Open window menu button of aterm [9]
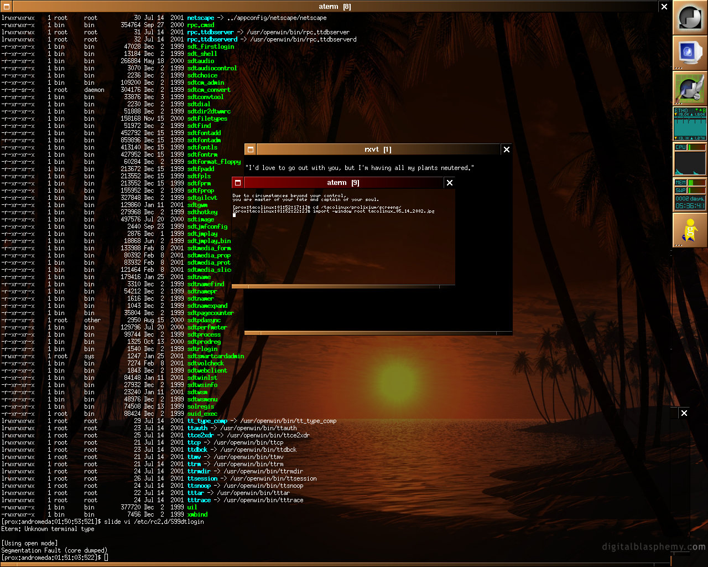 (238, 183)
